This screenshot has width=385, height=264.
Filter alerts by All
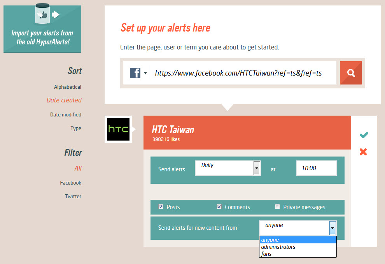tap(78, 168)
